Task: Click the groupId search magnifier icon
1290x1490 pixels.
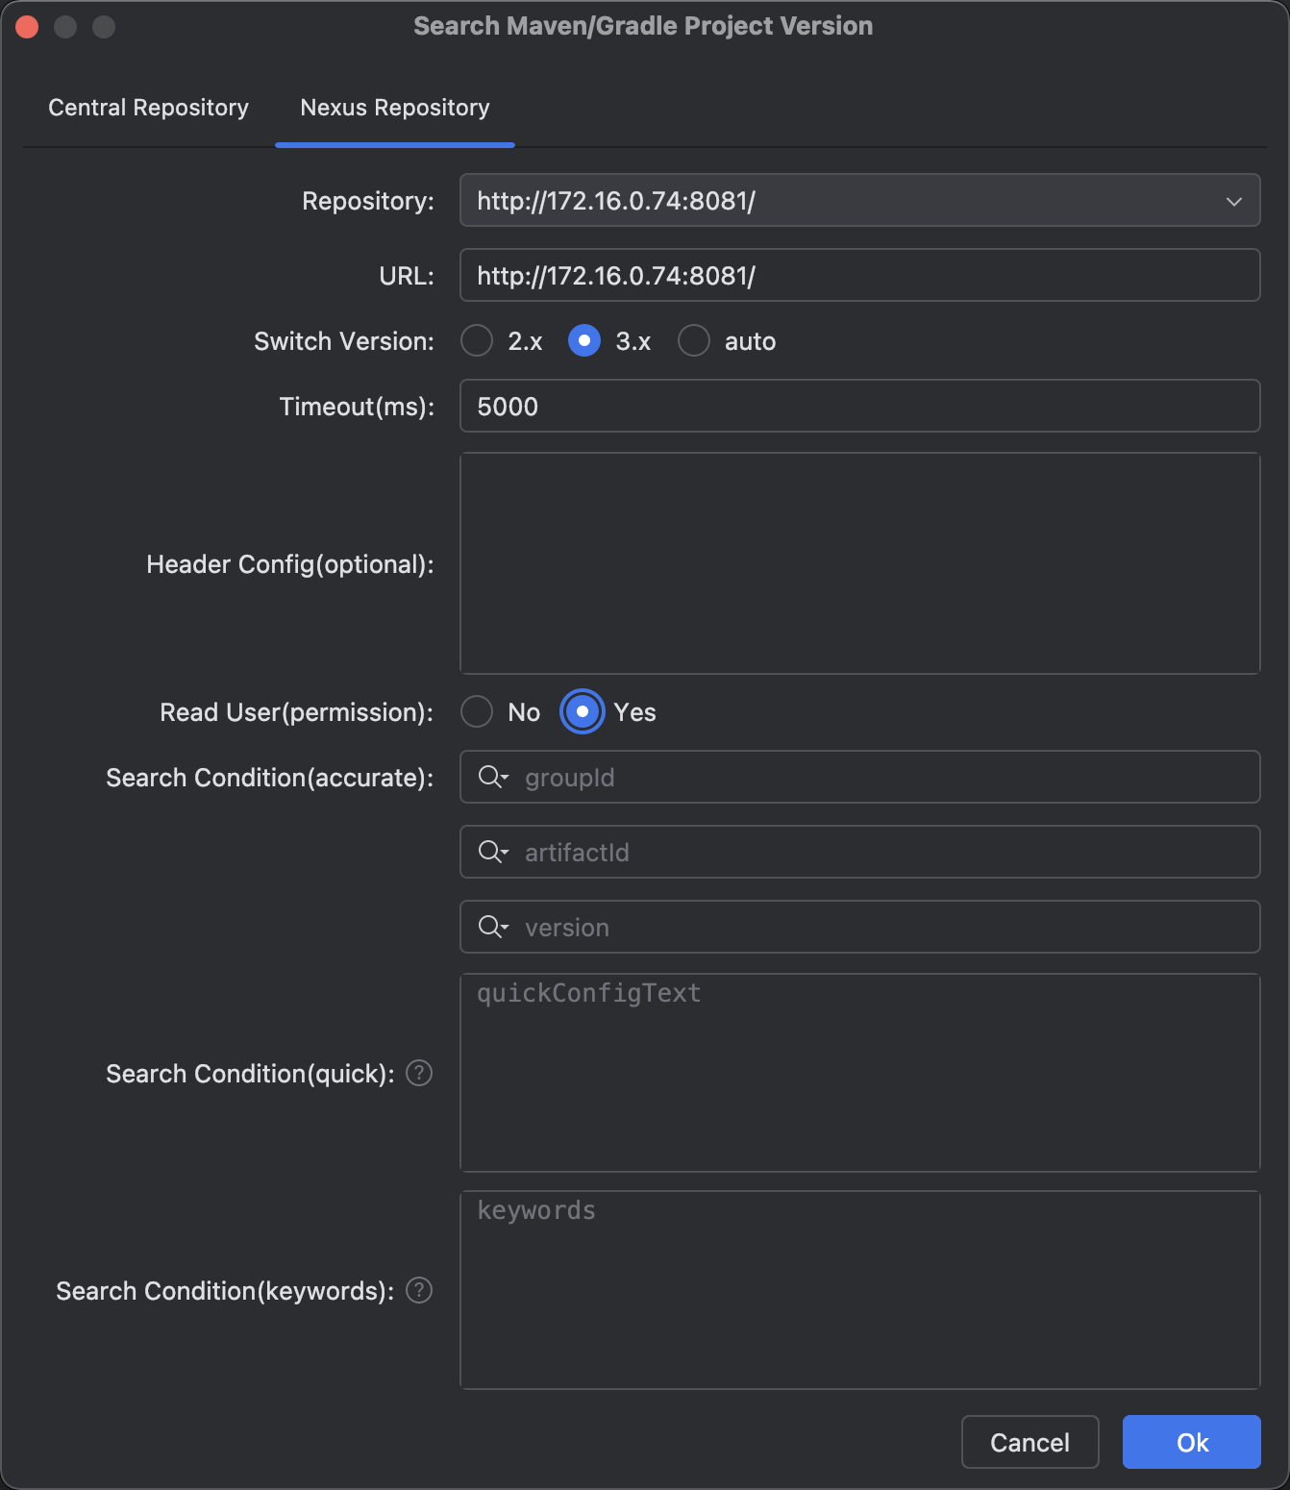Action: 492,777
